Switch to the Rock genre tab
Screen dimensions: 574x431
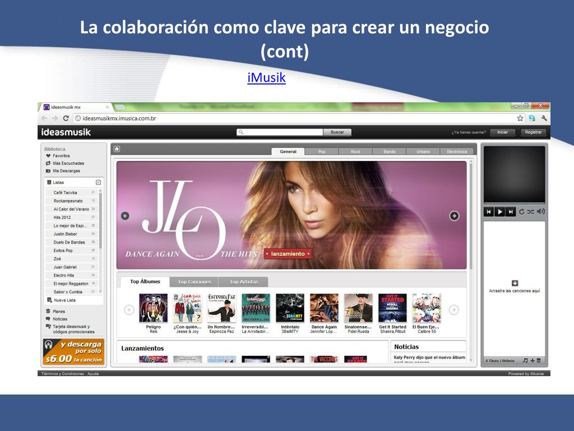[x=355, y=152]
